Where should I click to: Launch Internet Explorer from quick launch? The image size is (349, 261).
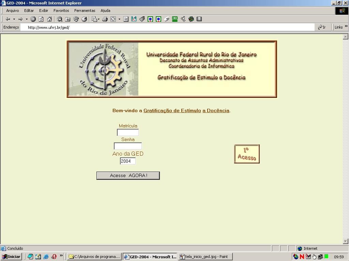tap(46, 257)
